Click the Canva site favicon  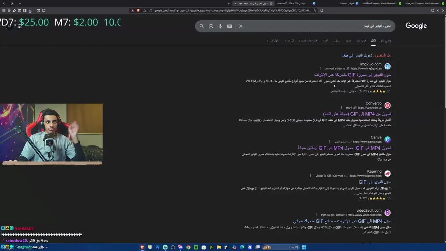pos(387,139)
